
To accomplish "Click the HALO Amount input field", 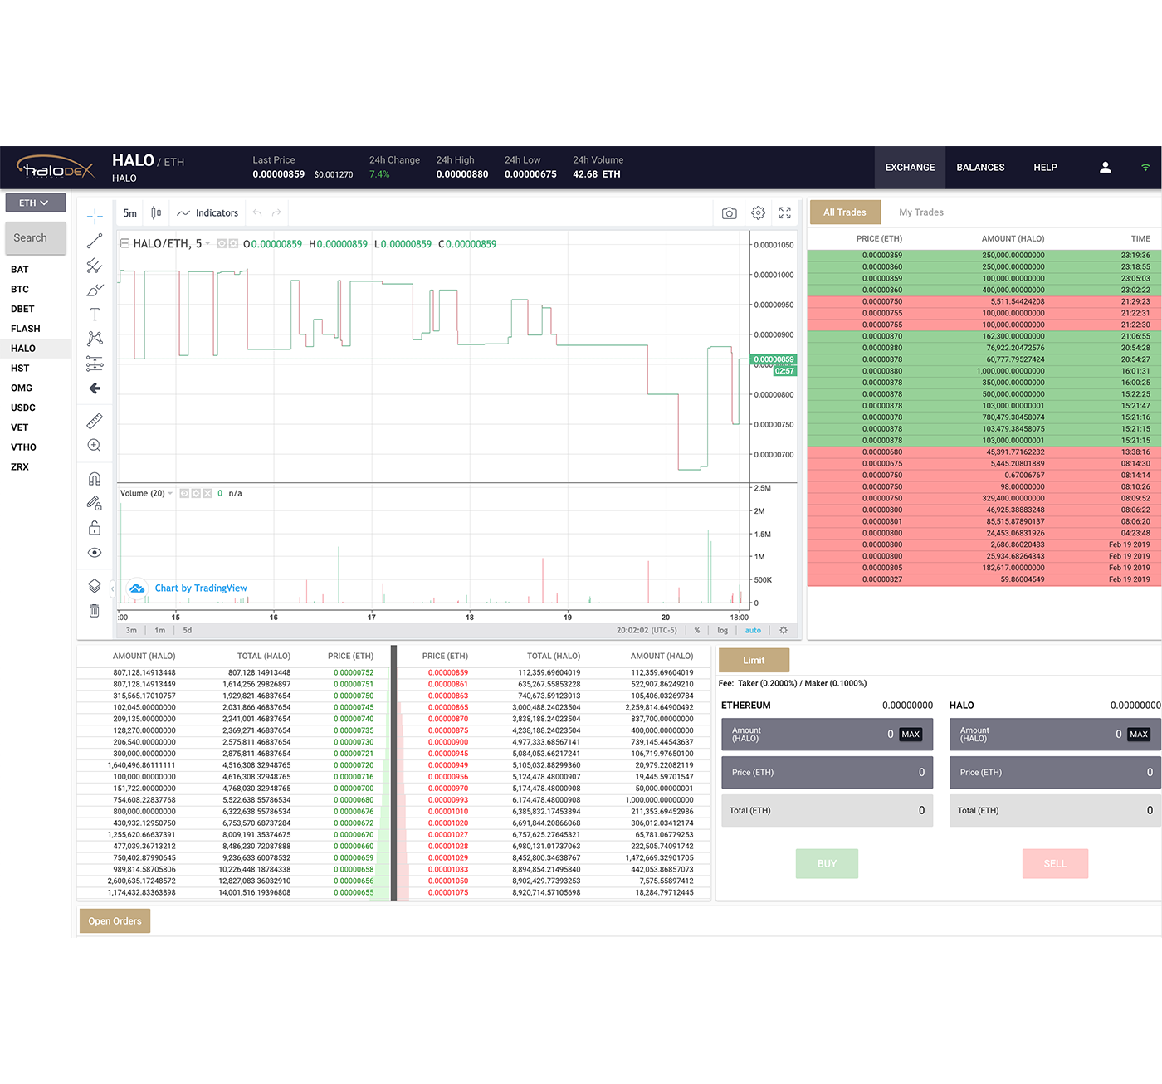I will (x=1056, y=735).
